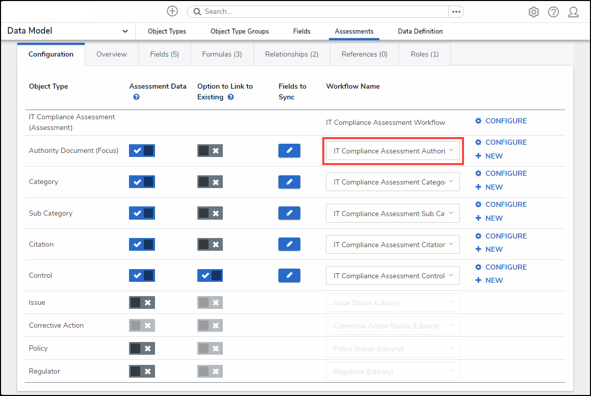Edit Fields to Sync for Authority Document

pos(289,150)
